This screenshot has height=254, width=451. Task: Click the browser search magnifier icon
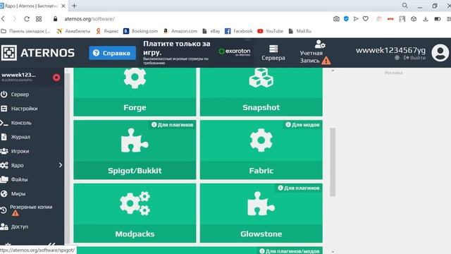click(404, 6)
